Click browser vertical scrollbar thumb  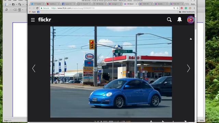[195, 23]
